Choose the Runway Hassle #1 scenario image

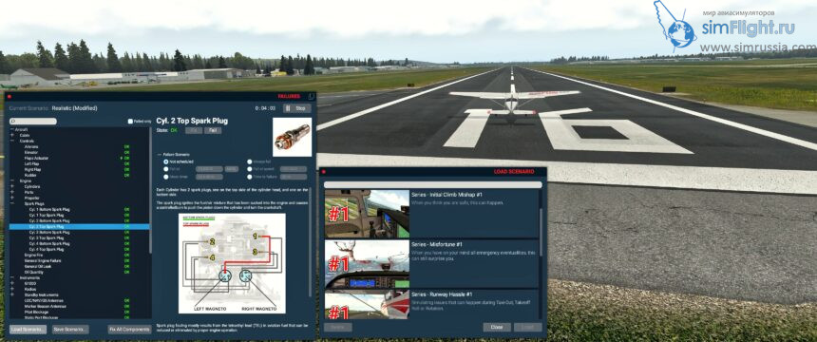pyautogui.click(x=367, y=304)
